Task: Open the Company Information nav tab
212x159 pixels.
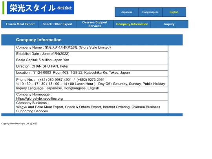Action: click(132, 24)
